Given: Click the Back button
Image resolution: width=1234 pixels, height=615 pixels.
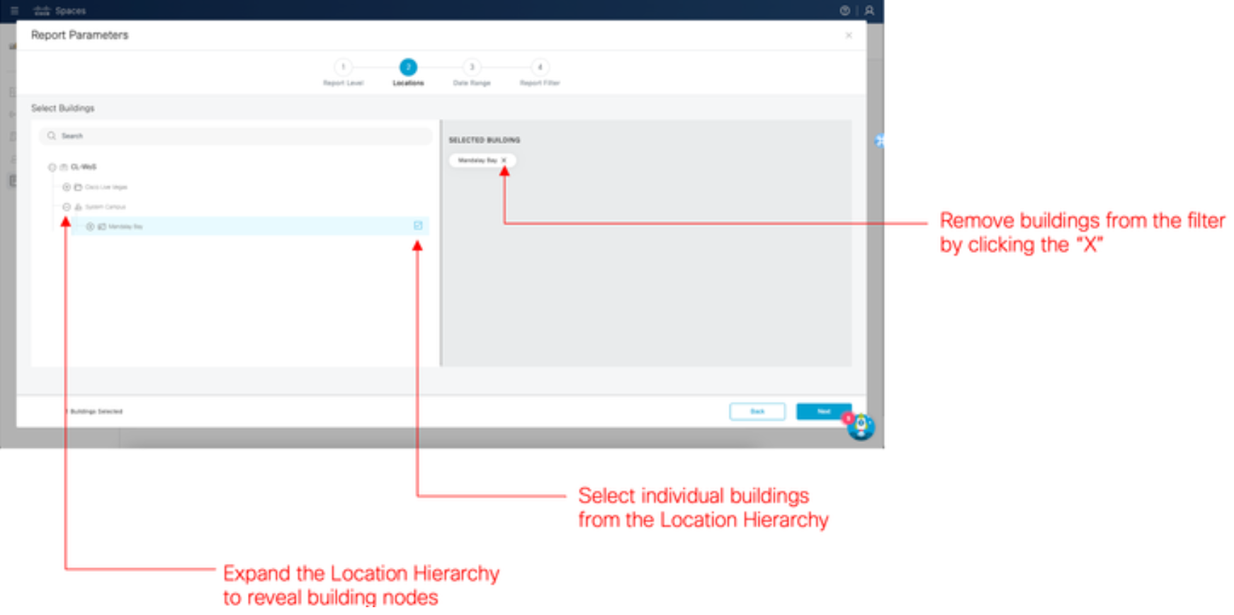Looking at the screenshot, I should click(757, 412).
